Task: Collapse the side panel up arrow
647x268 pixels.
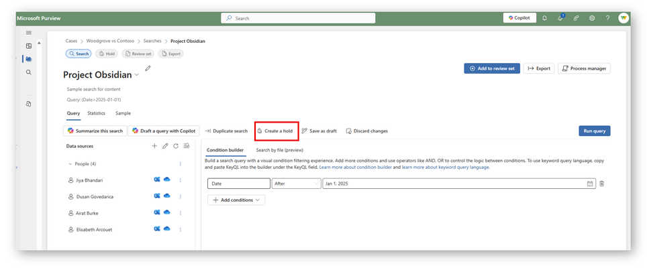Action: coord(40,42)
